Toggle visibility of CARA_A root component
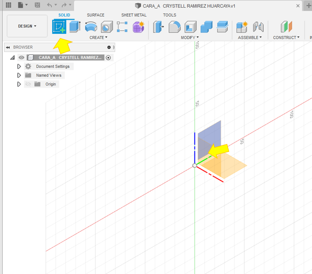 (21, 58)
